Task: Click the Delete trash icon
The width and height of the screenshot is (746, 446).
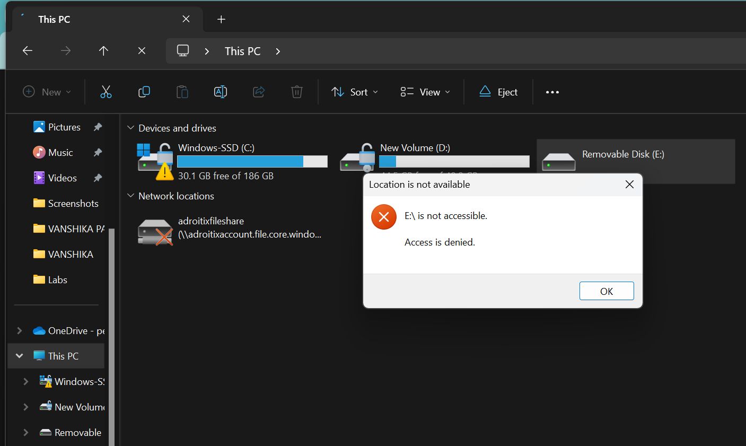Action: coord(296,92)
